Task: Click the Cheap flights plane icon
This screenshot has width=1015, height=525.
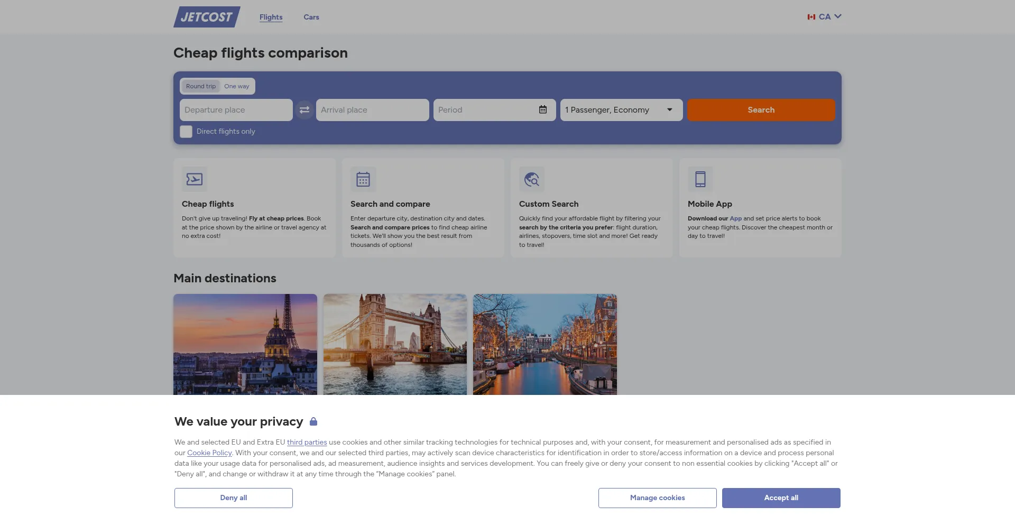Action: coord(195,179)
